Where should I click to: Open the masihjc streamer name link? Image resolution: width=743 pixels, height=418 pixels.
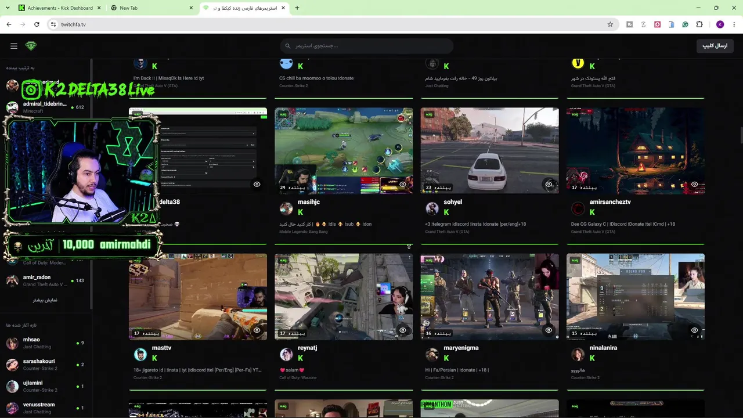[309, 202]
